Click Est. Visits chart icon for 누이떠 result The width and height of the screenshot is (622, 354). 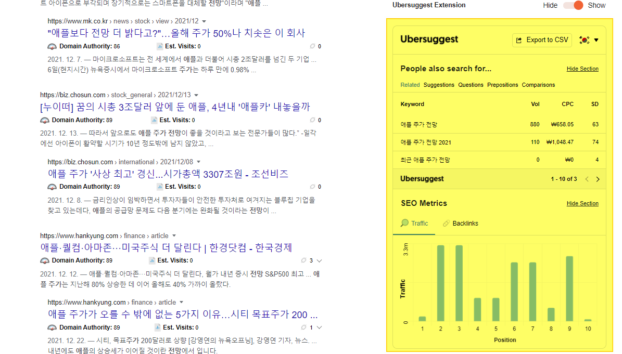[x=154, y=120]
